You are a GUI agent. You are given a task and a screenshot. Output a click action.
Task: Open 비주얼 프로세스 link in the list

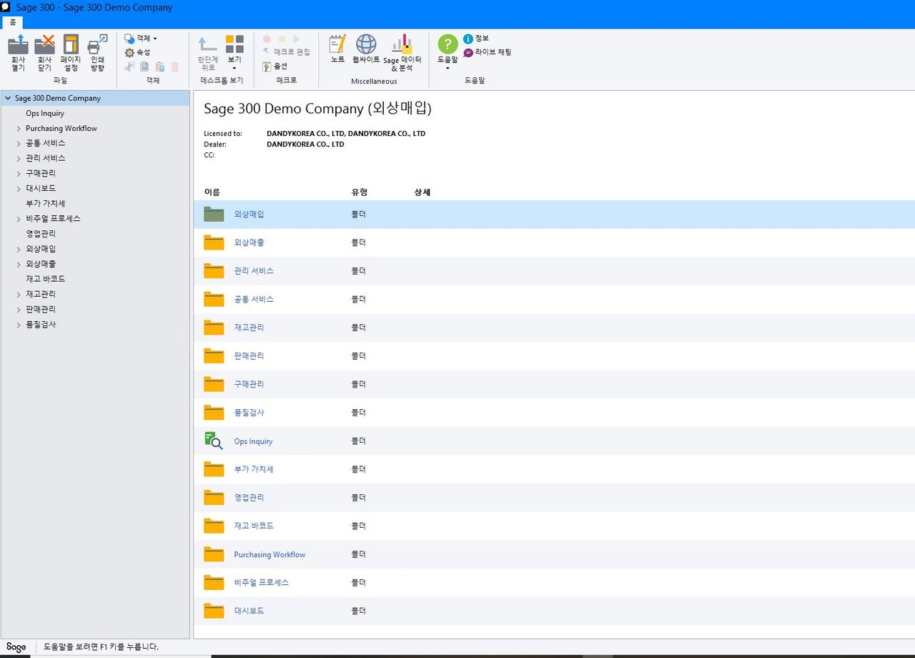[261, 582]
